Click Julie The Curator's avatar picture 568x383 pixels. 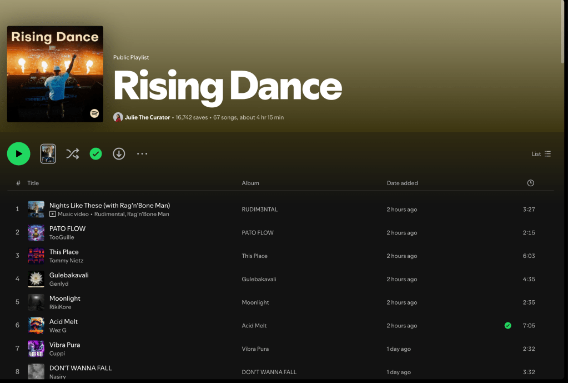(118, 117)
